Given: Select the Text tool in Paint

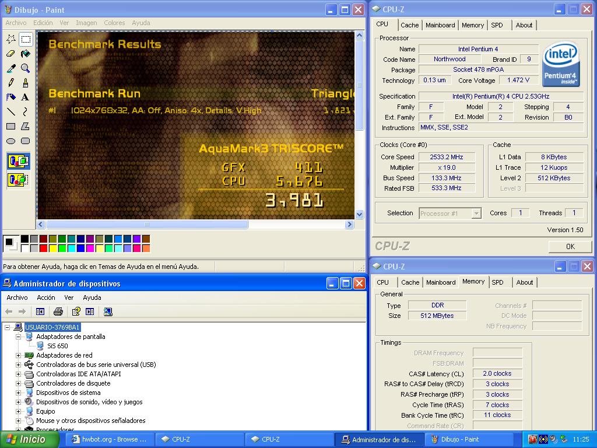Looking at the screenshot, I should 26,97.
